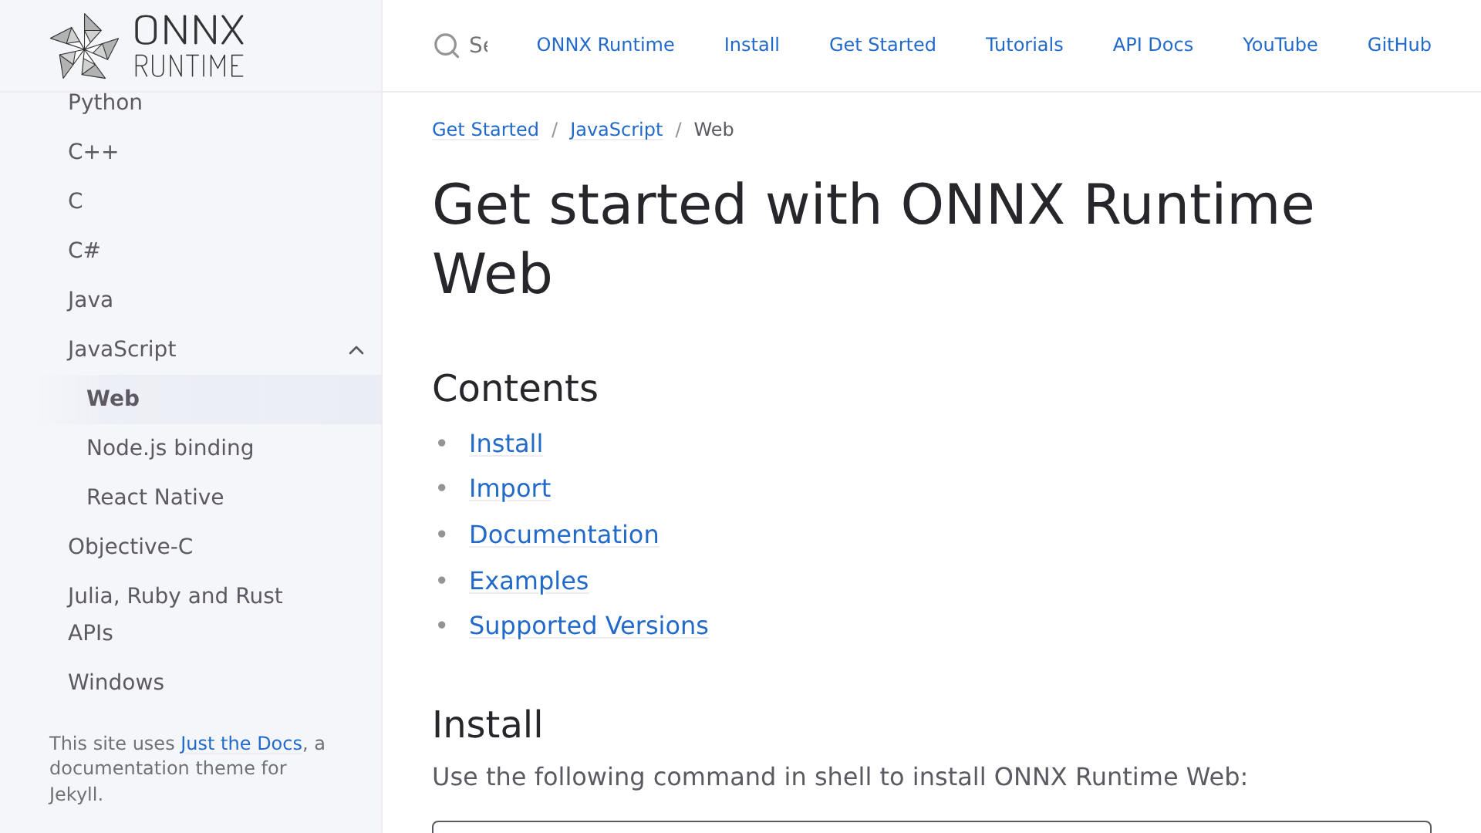Open the GitHub navigation link
Screen dimensions: 1481x833
[1399, 45]
